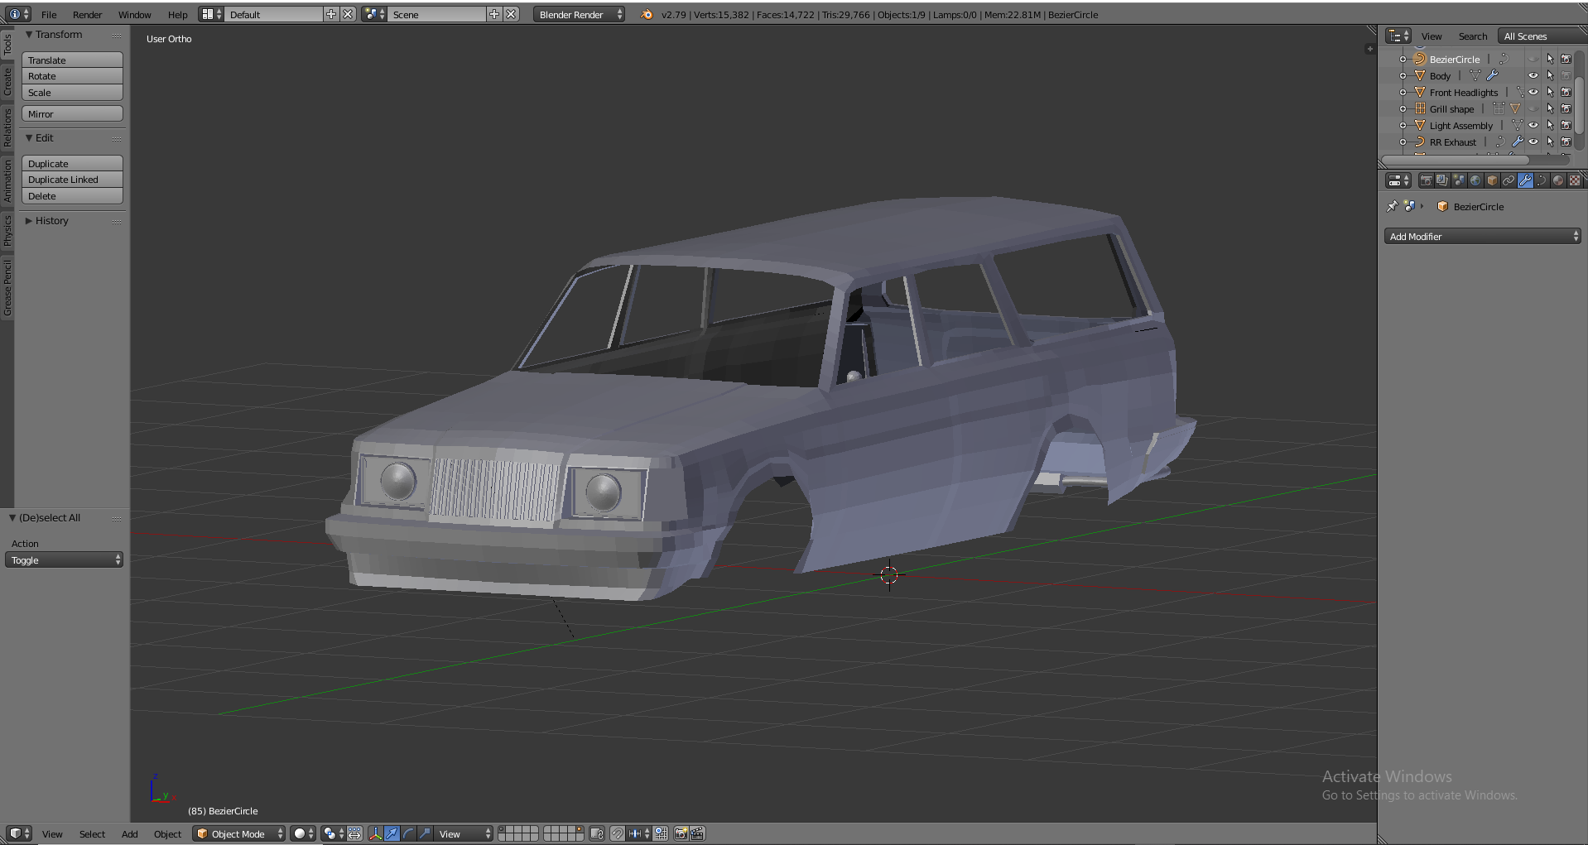Toggle the 3D manipulator axes icon

click(375, 833)
